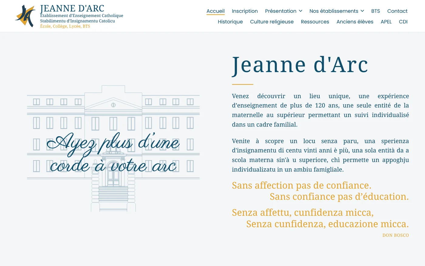
Task: Click the 'Sans affection pas de confiance.' quote
Action: (x=301, y=185)
